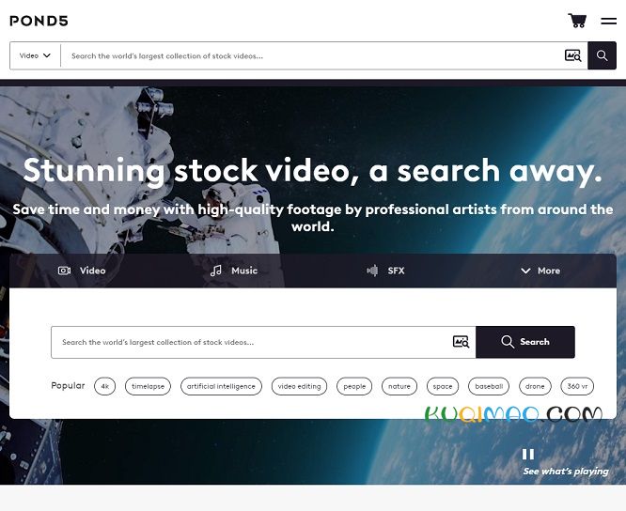Click the dark Search button
The image size is (626, 511).
(x=525, y=342)
